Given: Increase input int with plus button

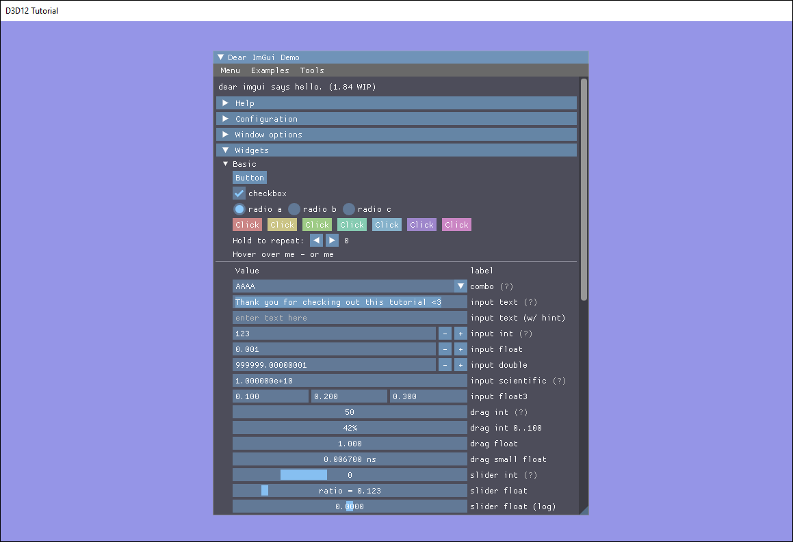Looking at the screenshot, I should [460, 334].
